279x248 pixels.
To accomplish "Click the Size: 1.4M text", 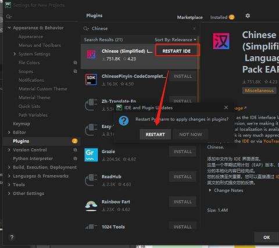I will pos(217,210).
